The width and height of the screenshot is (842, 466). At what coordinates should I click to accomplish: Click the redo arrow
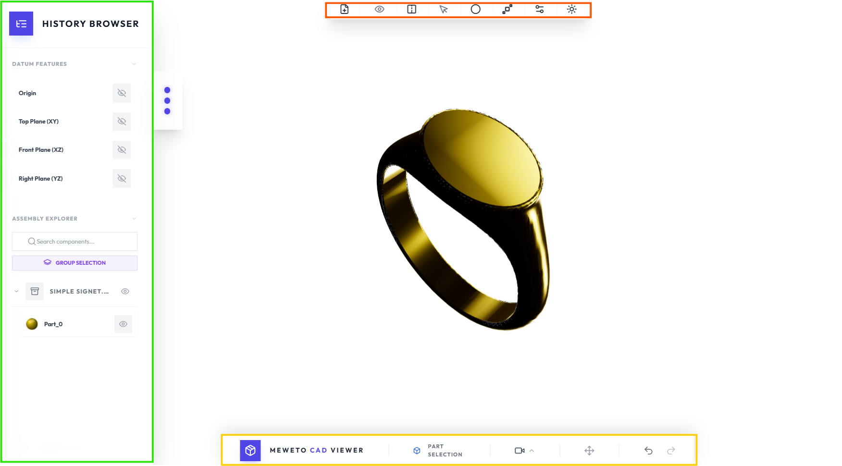coord(671,451)
